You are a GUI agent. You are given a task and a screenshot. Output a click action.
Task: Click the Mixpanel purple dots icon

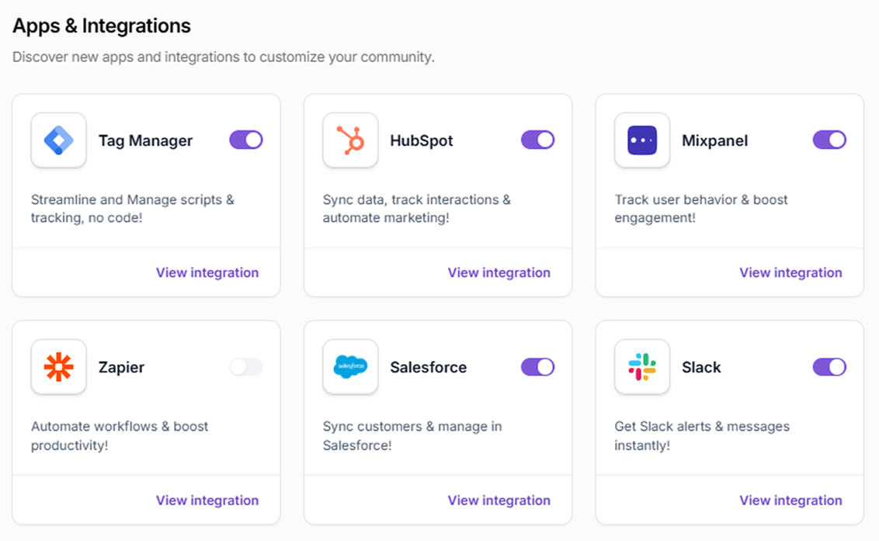point(642,140)
